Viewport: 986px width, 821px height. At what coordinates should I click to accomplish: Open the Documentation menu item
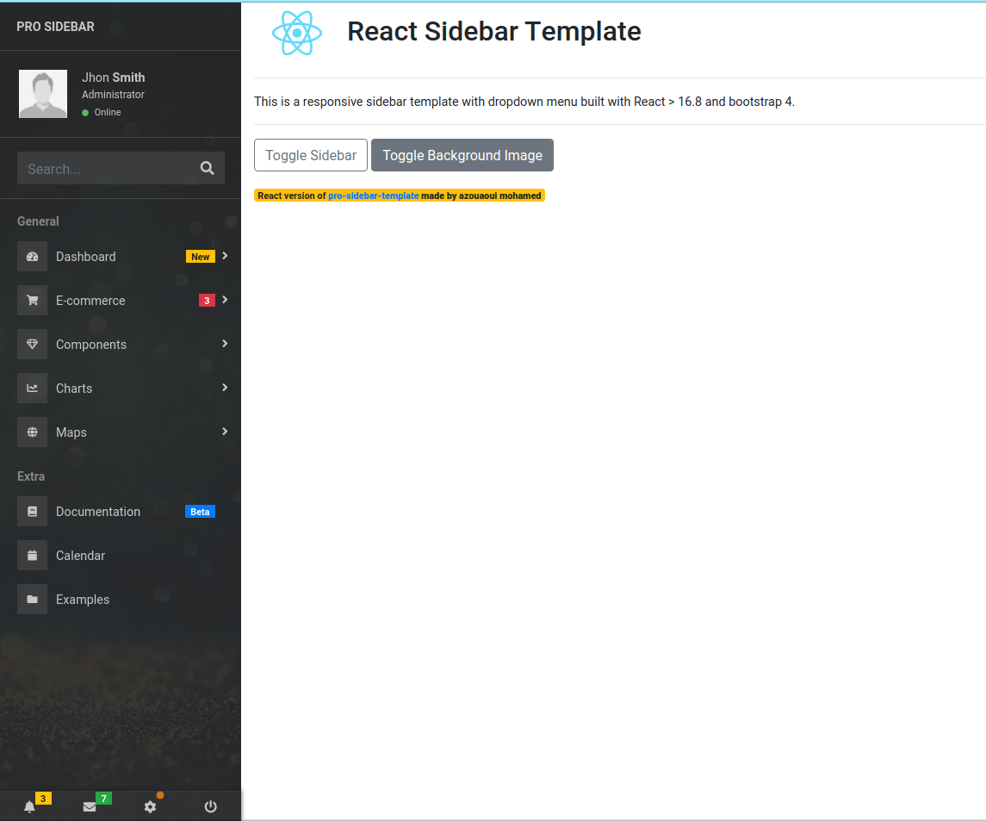120,512
